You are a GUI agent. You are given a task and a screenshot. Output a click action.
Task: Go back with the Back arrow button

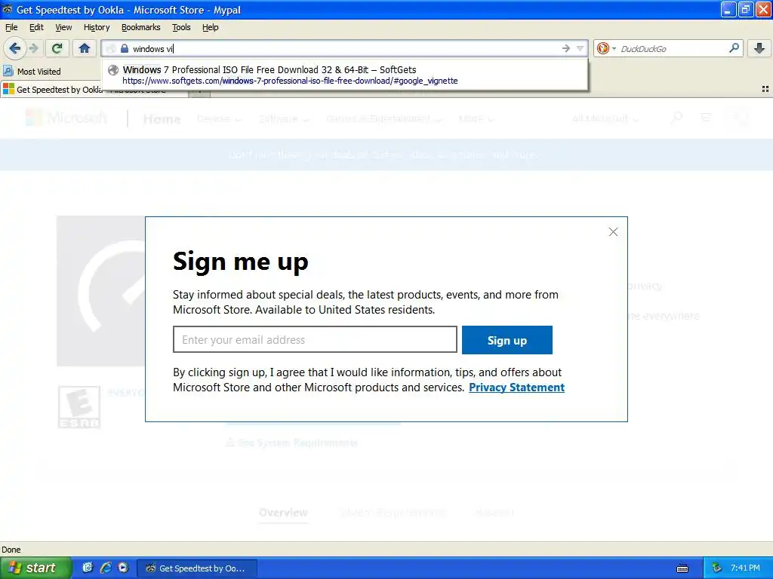(14, 48)
